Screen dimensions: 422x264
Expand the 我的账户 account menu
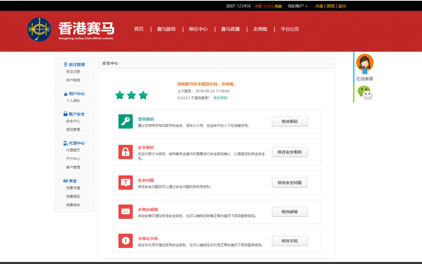(298, 6)
